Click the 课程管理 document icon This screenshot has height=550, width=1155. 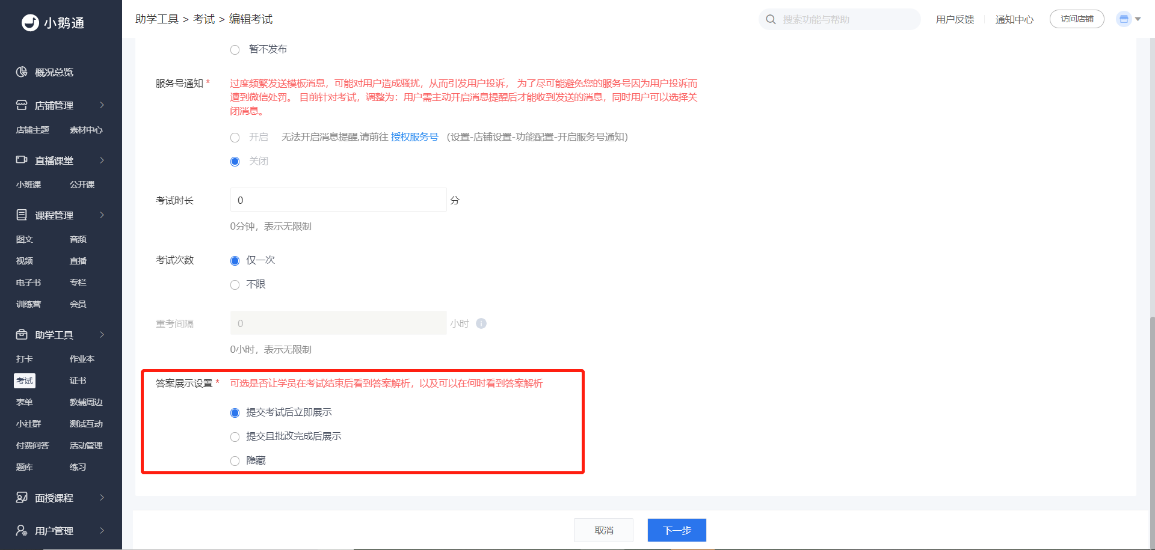coord(22,215)
